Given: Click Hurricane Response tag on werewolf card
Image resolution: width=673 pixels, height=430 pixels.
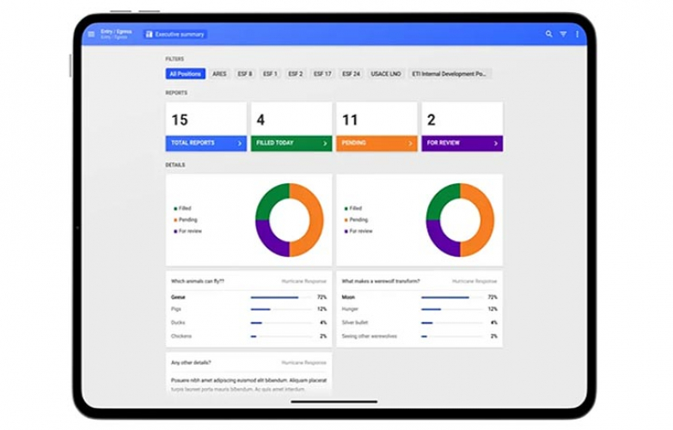Looking at the screenshot, I should tap(474, 281).
